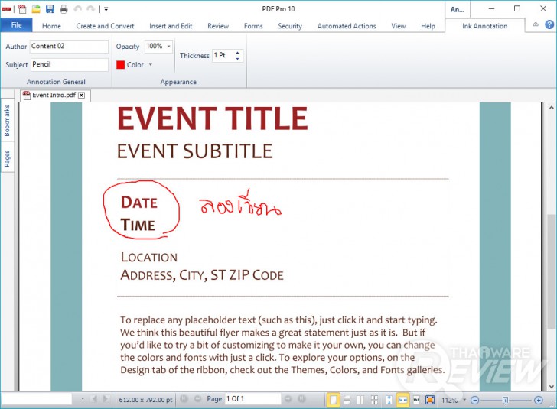Enable single page view layout

[x=334, y=400]
